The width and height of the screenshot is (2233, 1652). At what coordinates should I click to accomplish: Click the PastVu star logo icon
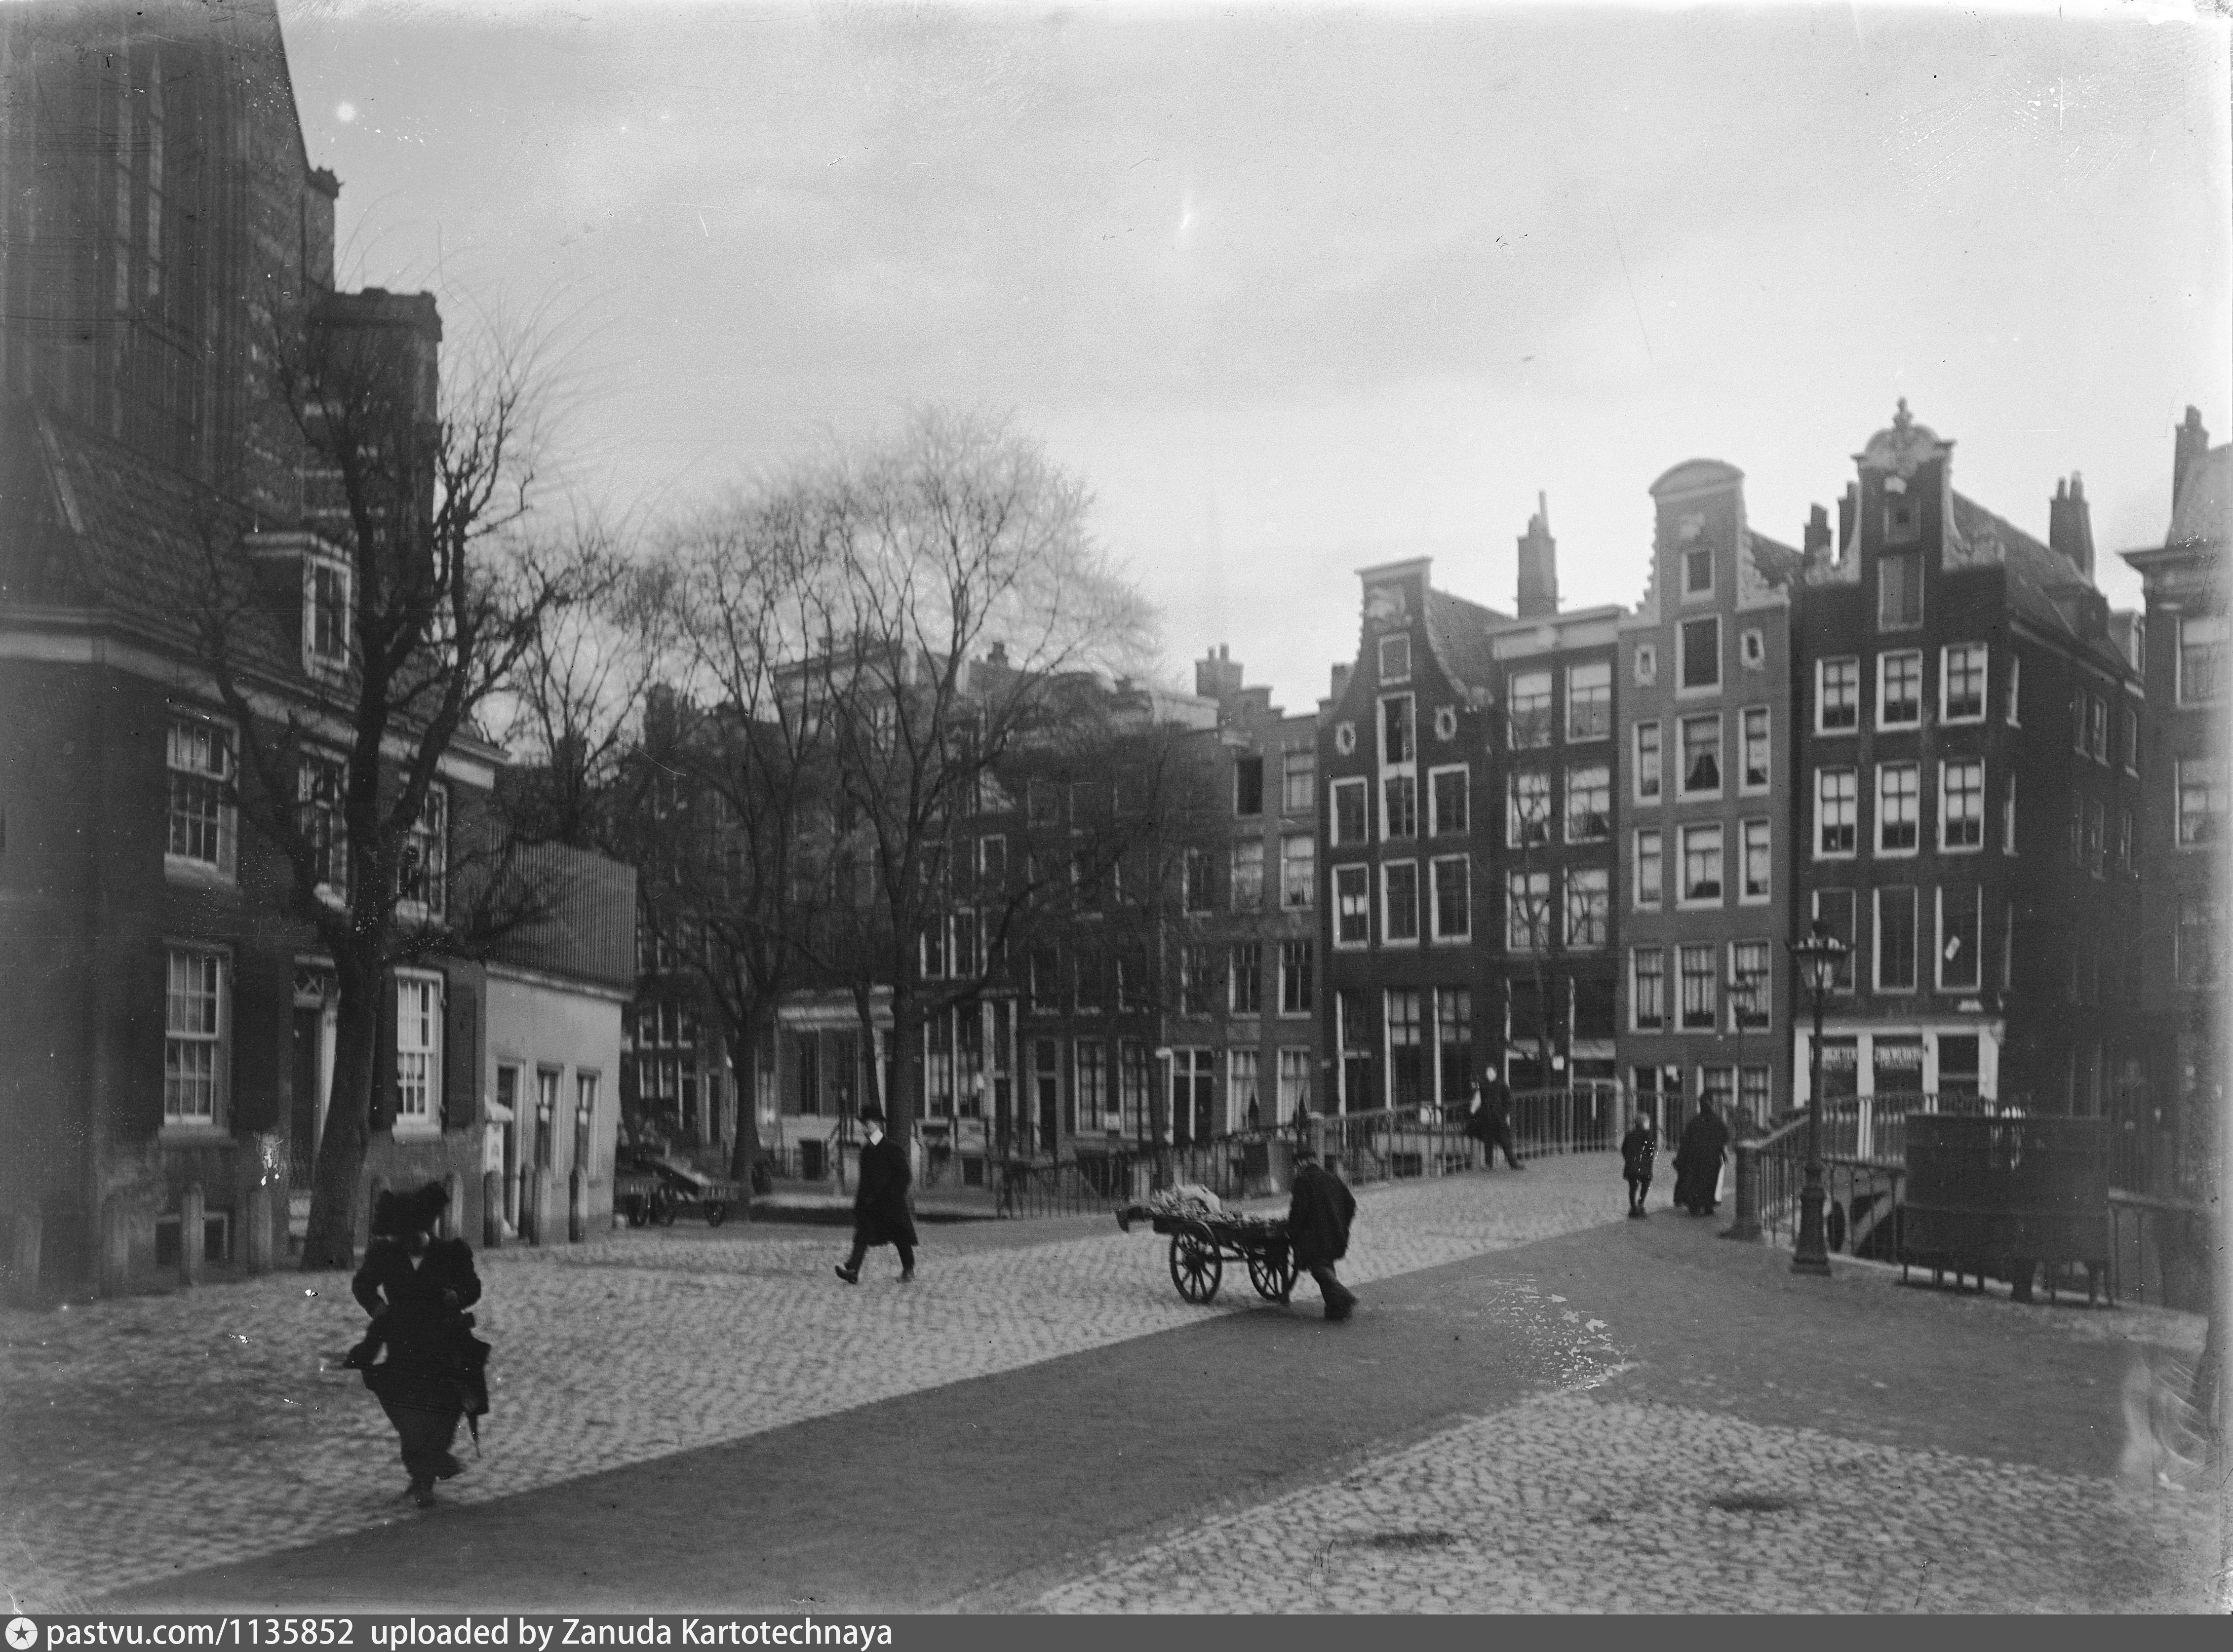point(20,1634)
